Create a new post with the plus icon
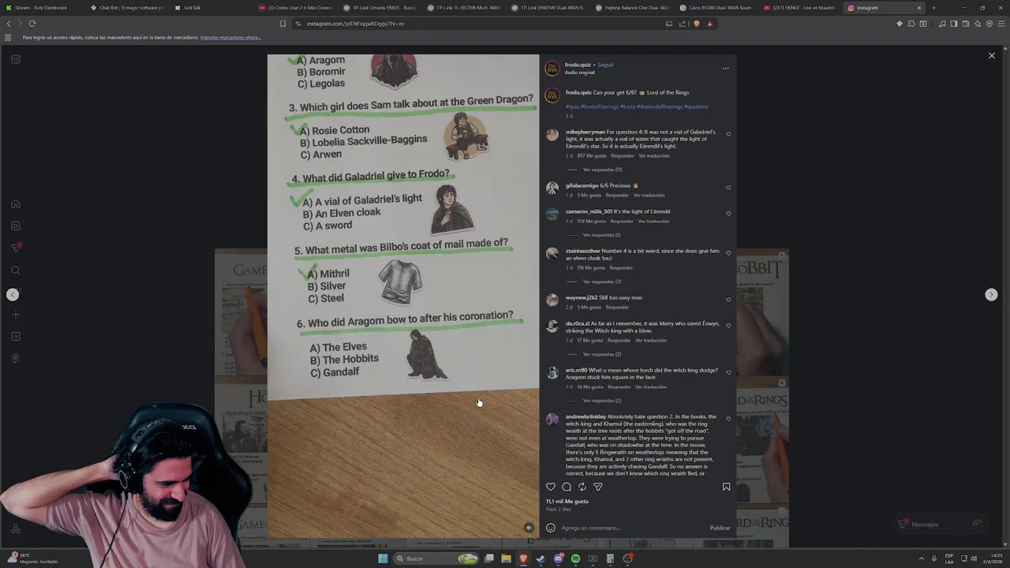Image resolution: width=1010 pixels, height=568 pixels. pyautogui.click(x=16, y=315)
